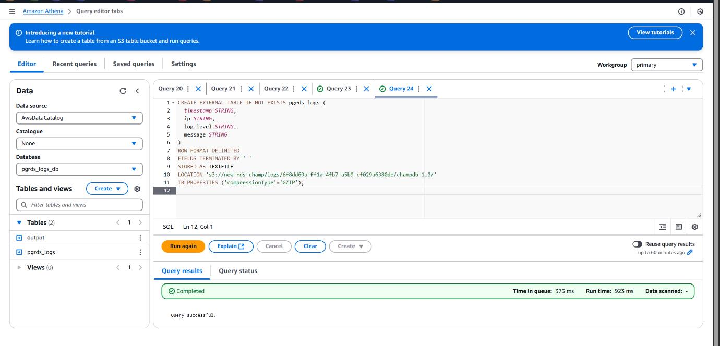Screen dimensions: 720x346
Task: Open the Catalogue dropdown showing None
Action: click(79, 143)
